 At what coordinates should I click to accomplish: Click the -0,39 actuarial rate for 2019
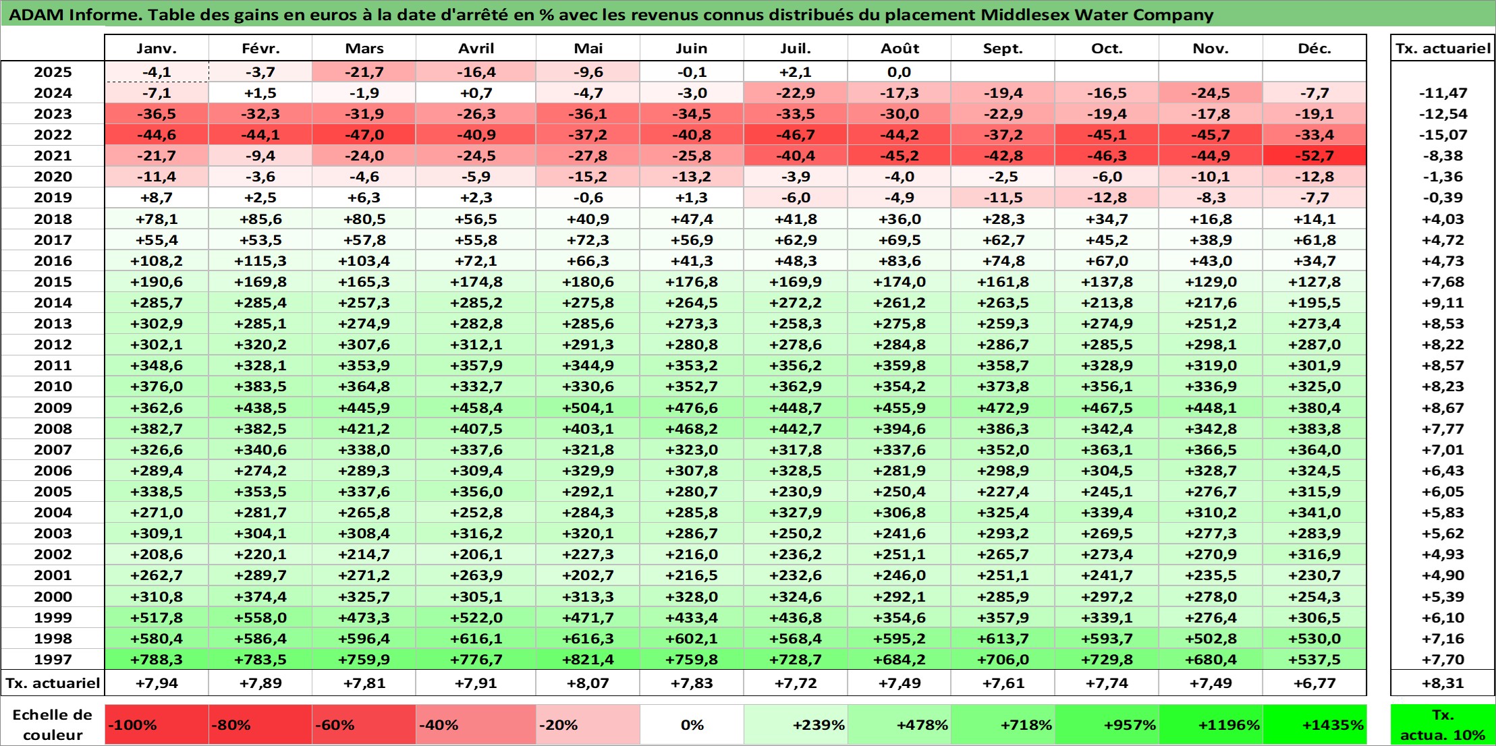(1443, 198)
